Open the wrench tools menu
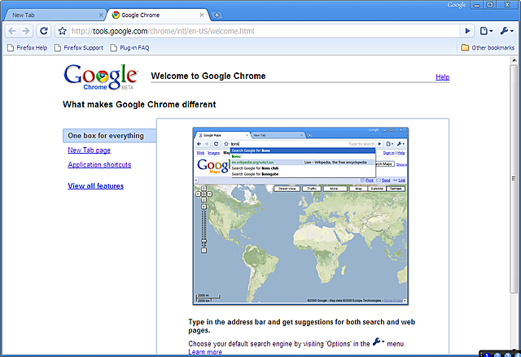 [506, 31]
